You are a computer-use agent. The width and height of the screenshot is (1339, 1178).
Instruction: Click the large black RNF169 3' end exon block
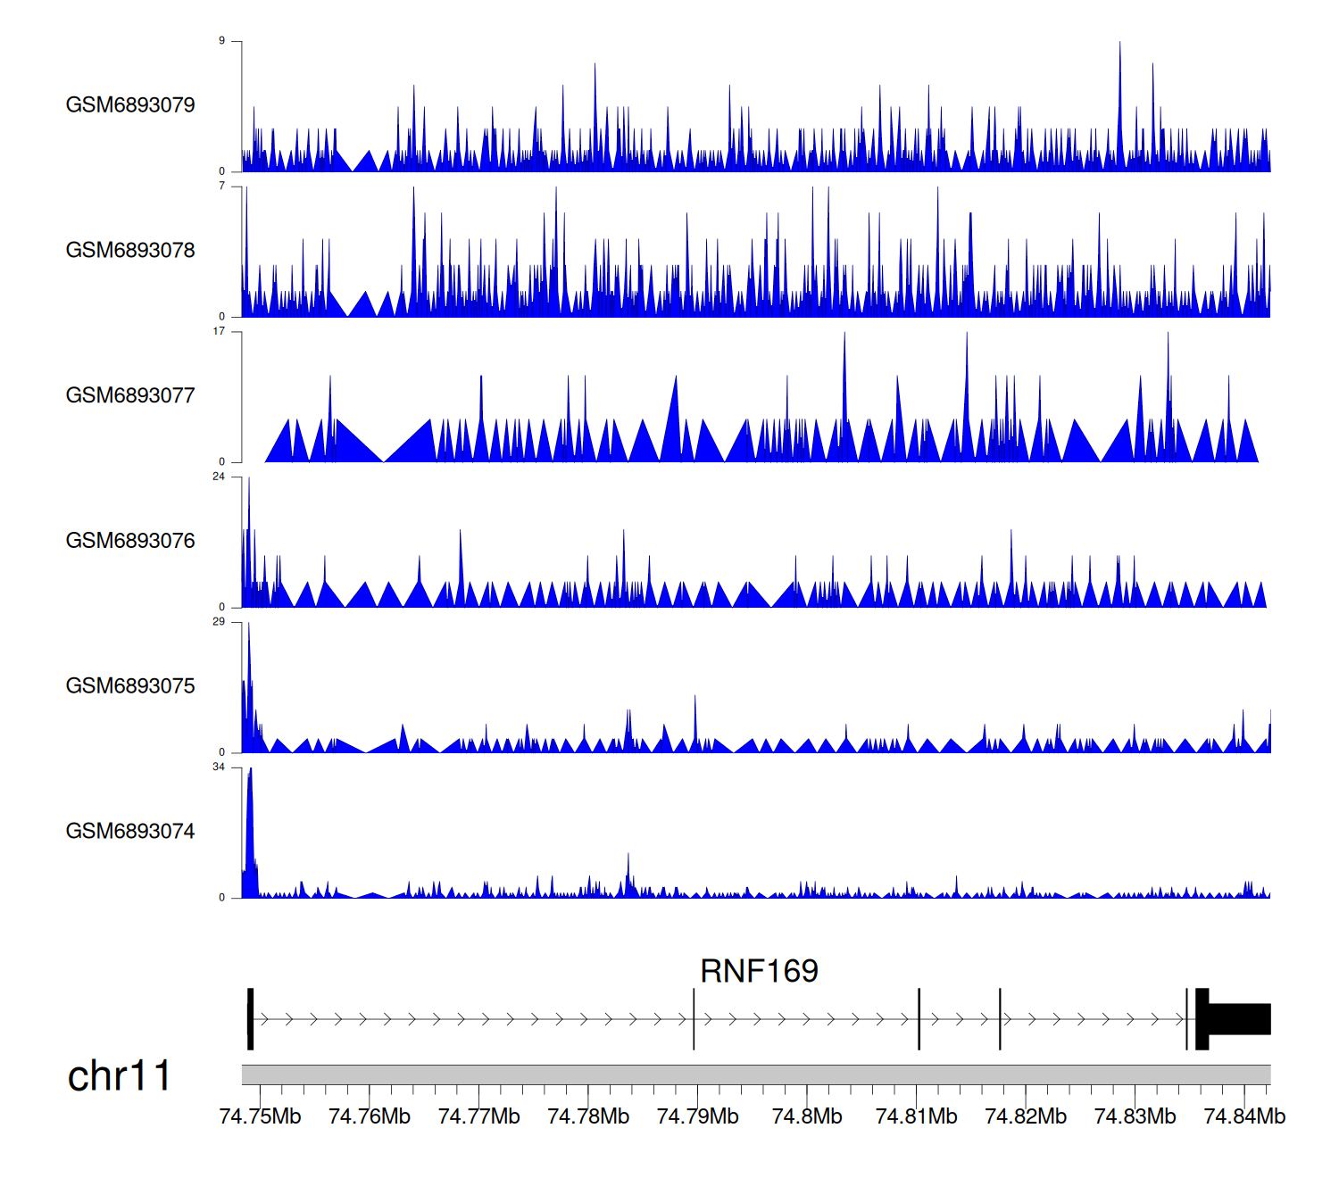pos(1238,1019)
